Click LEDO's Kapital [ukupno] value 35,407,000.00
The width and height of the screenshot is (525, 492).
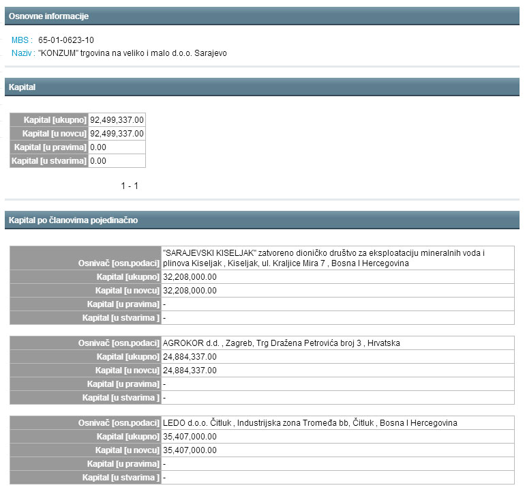pyautogui.click(x=190, y=437)
